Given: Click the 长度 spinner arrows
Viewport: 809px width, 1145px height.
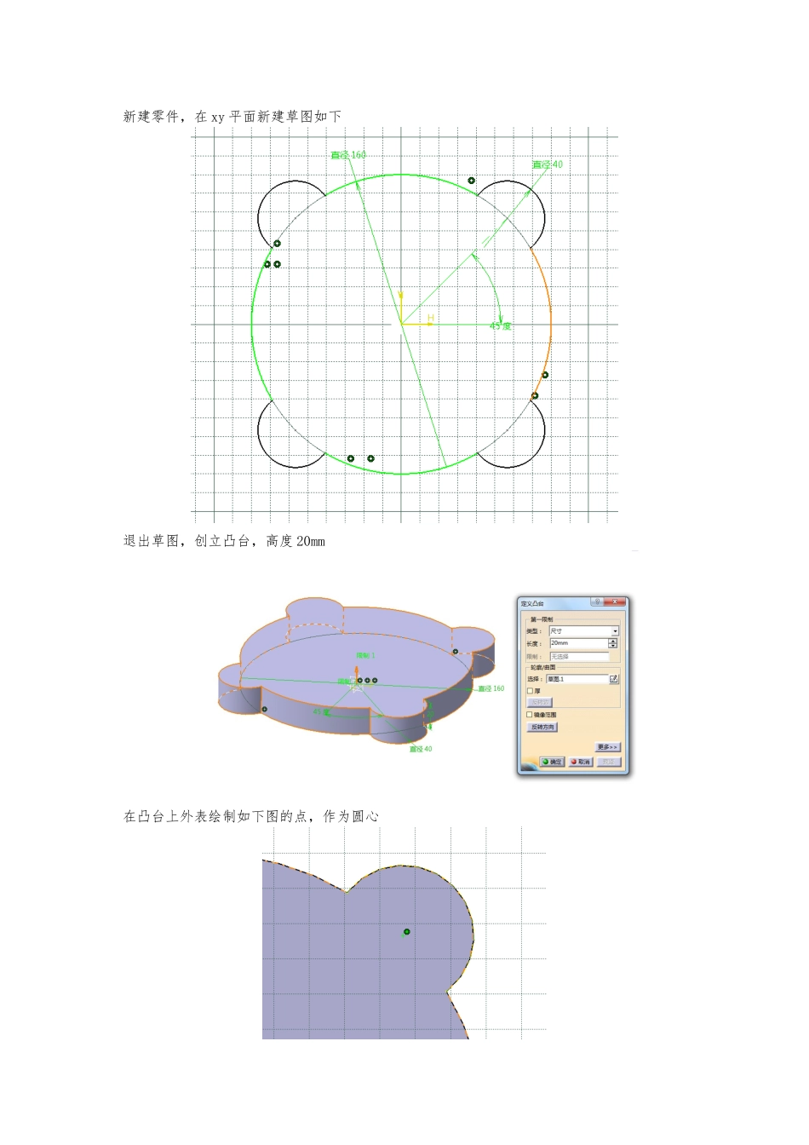Looking at the screenshot, I should click(x=613, y=643).
